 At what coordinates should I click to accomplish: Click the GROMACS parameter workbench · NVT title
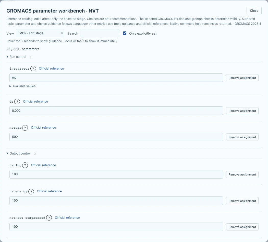(x=53, y=11)
